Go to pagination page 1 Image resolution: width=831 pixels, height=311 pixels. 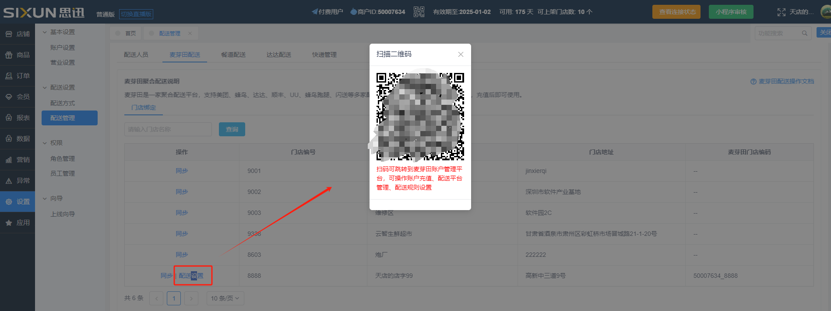(174, 298)
